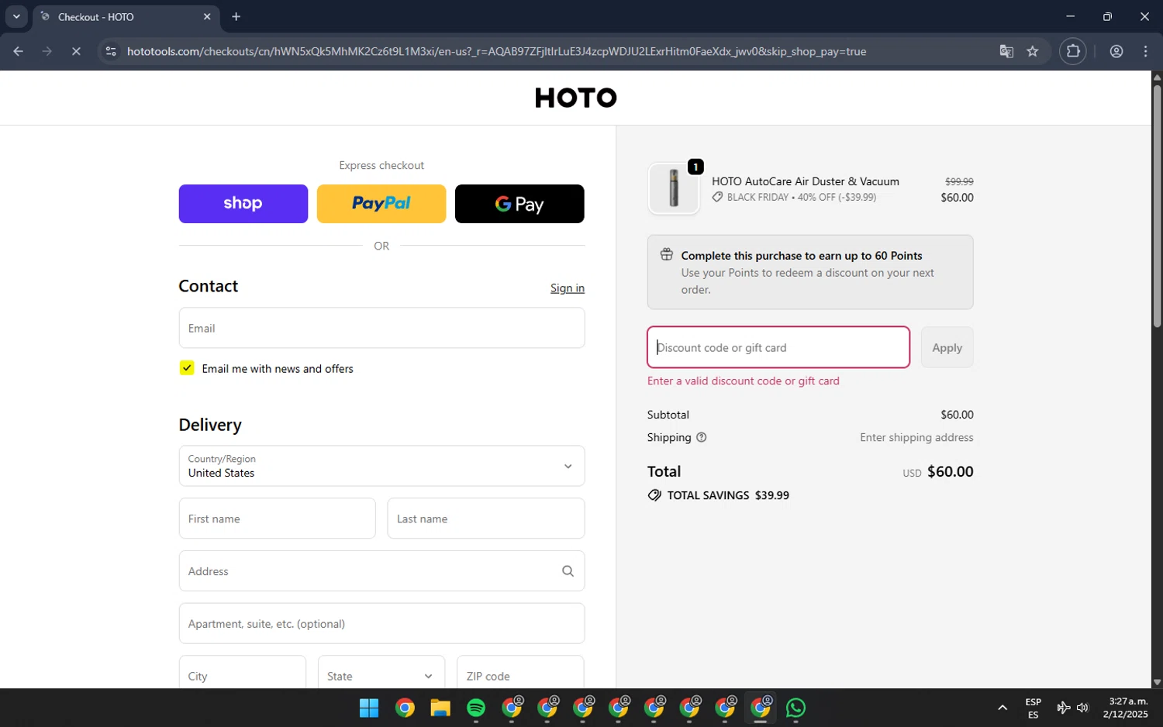Select Google Pay express checkout
The image size is (1163, 727).
click(519, 204)
